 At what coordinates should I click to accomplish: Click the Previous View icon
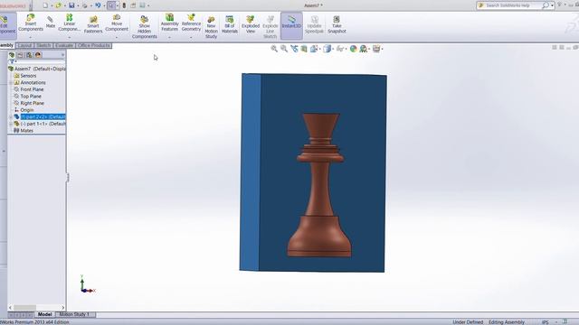294,49
